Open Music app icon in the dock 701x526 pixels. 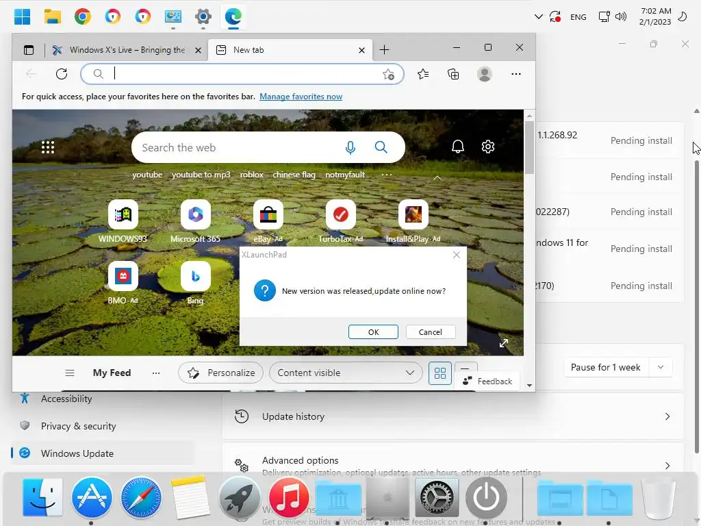289,497
